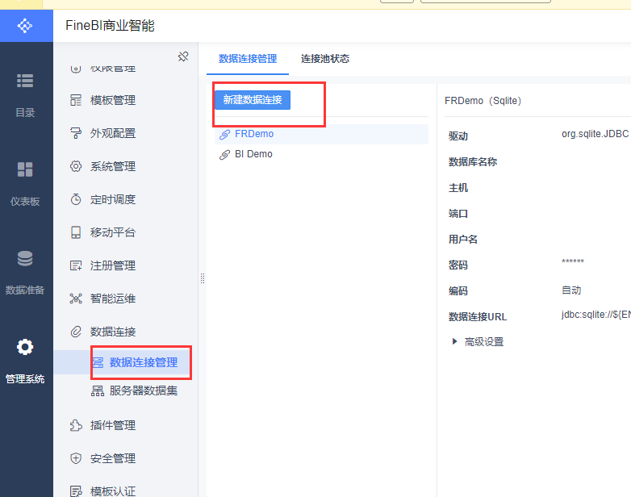Click the pin icon above menu
The height and width of the screenshot is (497, 631).
click(x=183, y=56)
